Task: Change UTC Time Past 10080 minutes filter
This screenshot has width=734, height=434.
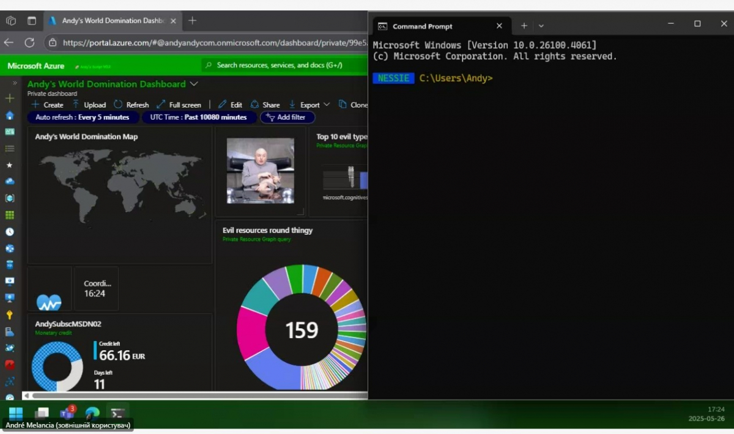Action: tap(199, 117)
